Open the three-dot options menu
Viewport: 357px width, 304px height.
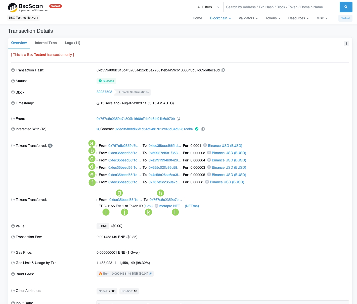point(346,44)
